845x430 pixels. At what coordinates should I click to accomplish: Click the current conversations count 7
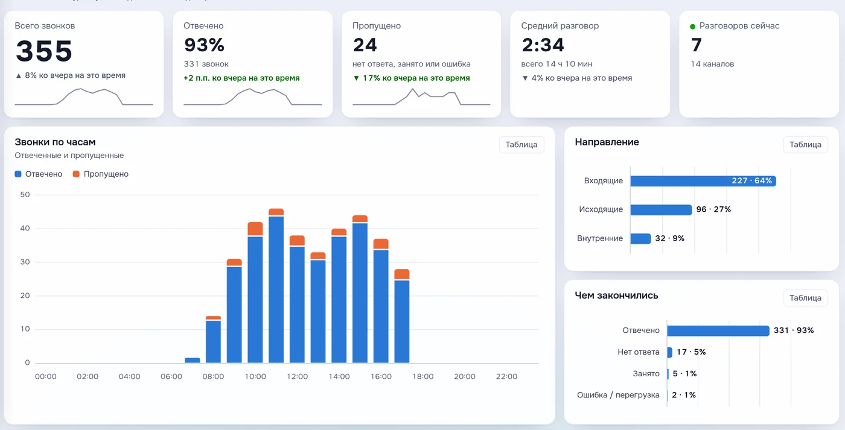click(697, 45)
